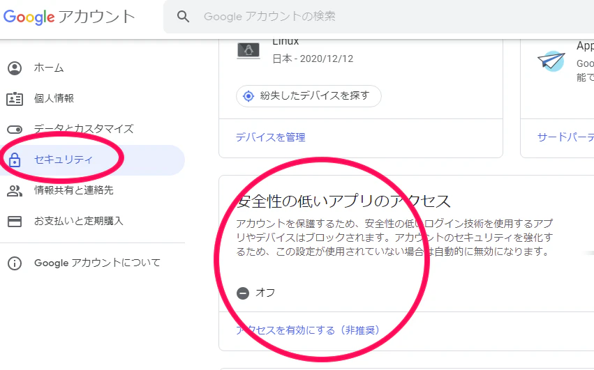This screenshot has width=594, height=370.
Task: Click the データとカスタマイズ toggle icon
Action: (x=15, y=130)
